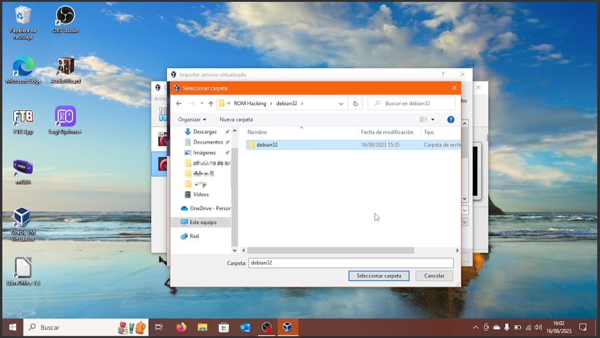Select Este equipo in the sidebar
The image size is (600, 338).
coord(203,222)
